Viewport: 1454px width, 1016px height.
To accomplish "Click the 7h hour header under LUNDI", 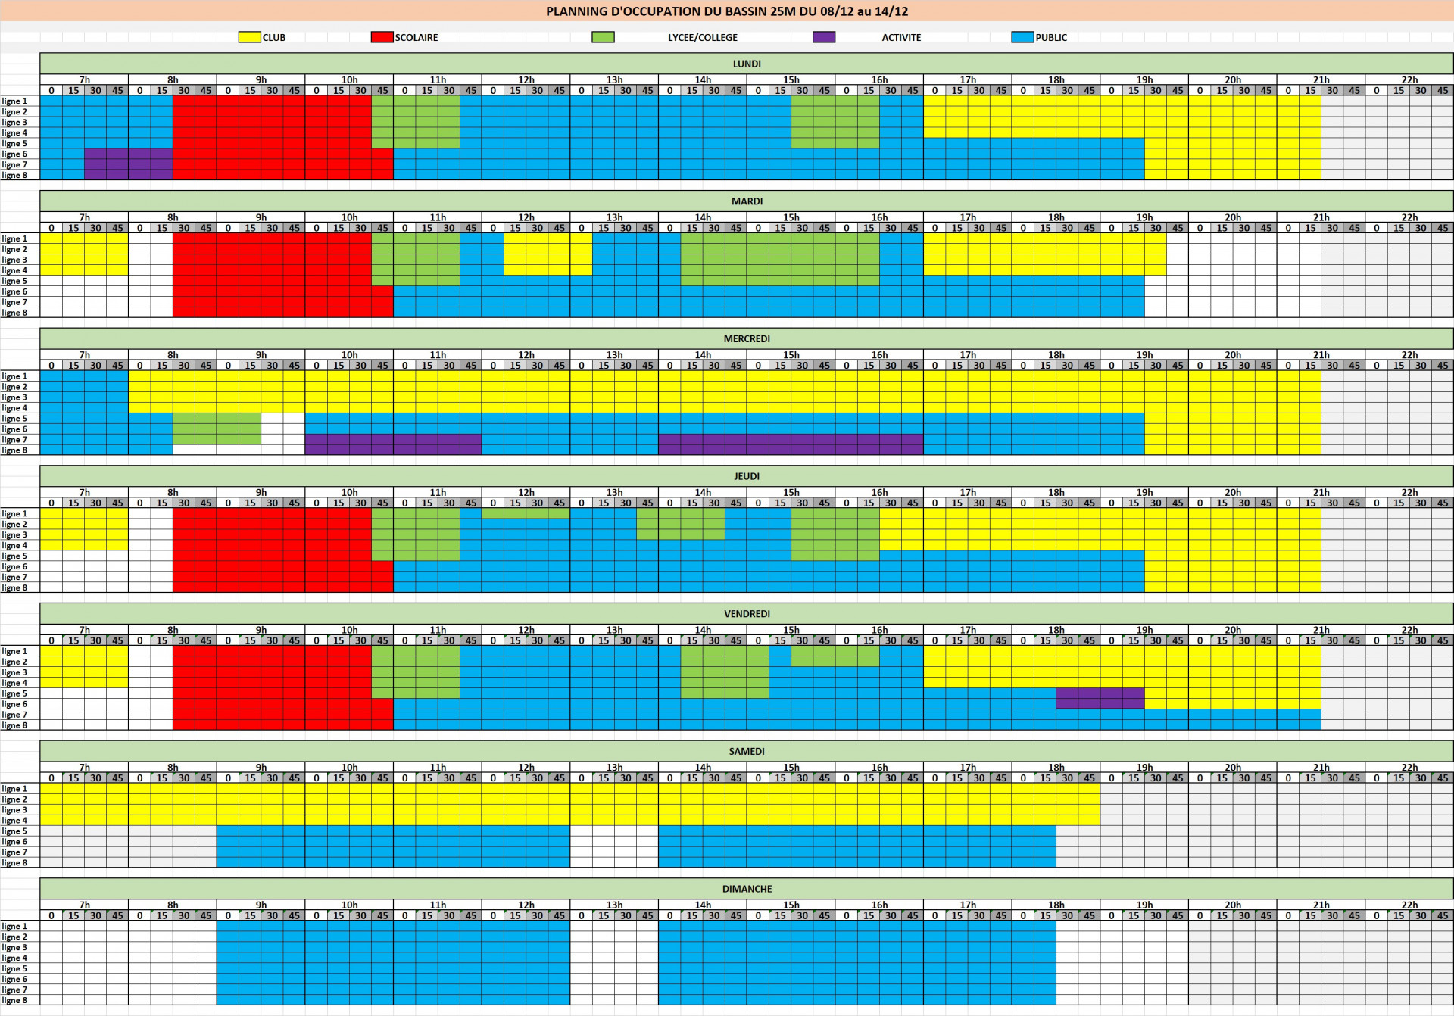I will click(x=84, y=79).
